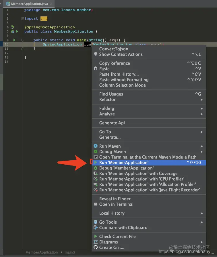This screenshot has width=217, height=257.
Task: Click the MemberApplication breadcrumb in the status bar
Action: click(42, 252)
